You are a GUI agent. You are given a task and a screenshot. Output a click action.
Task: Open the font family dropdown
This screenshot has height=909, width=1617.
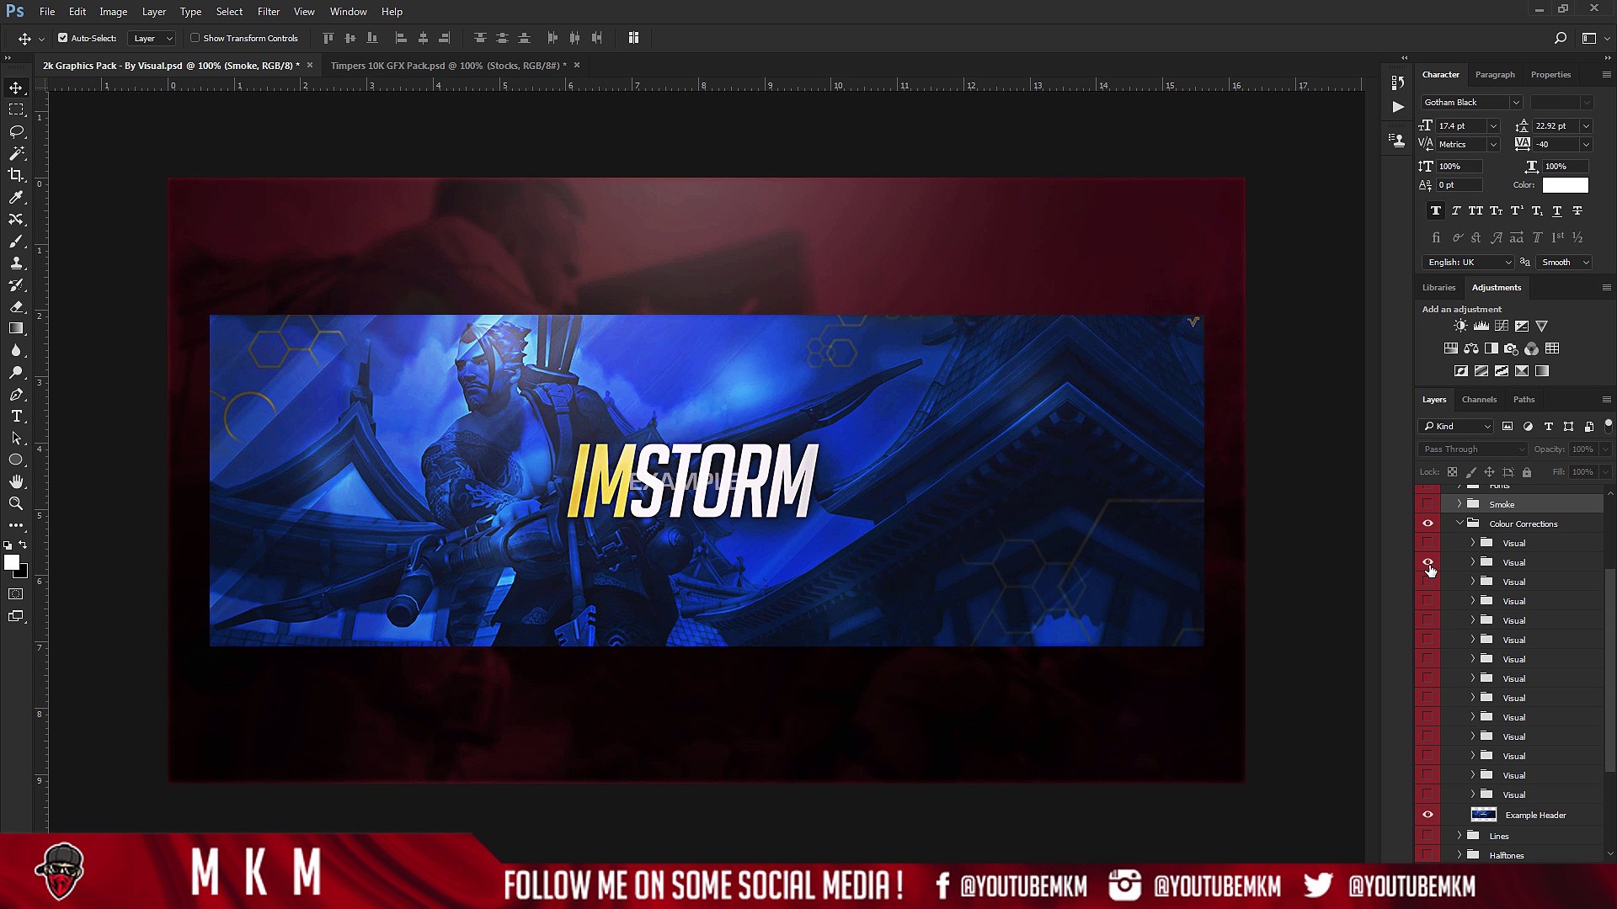coord(1515,103)
